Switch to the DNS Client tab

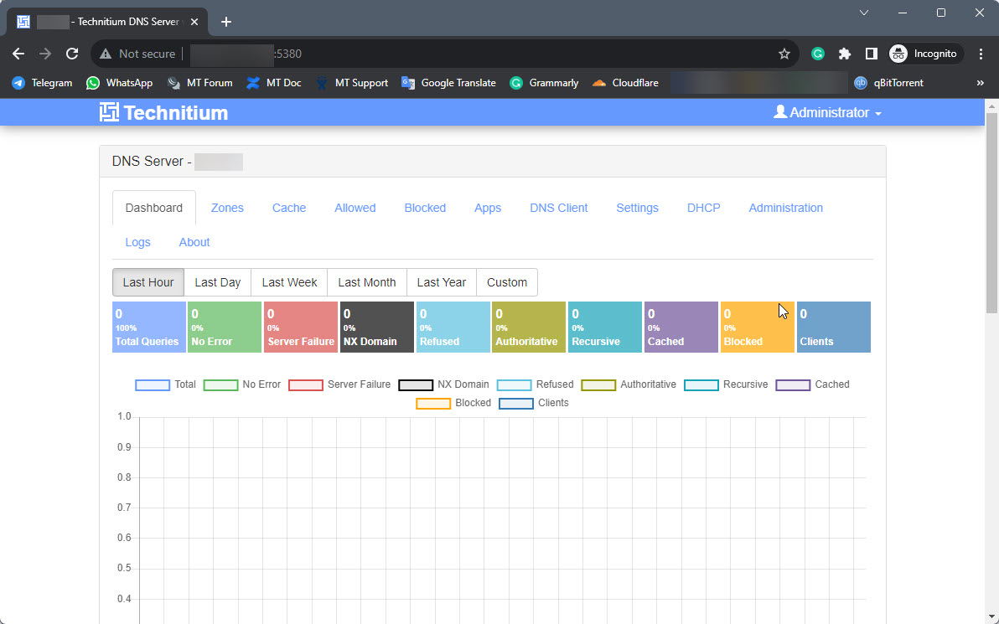tap(559, 209)
